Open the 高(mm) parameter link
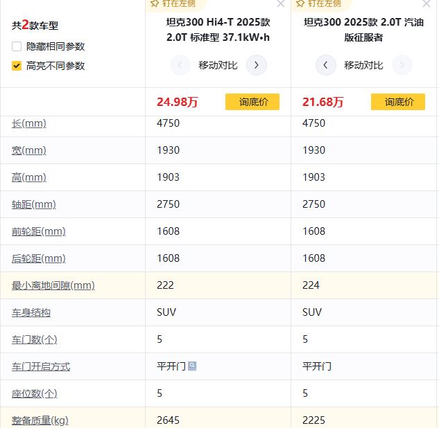Screen dimensions: 439x428 tap(29, 177)
